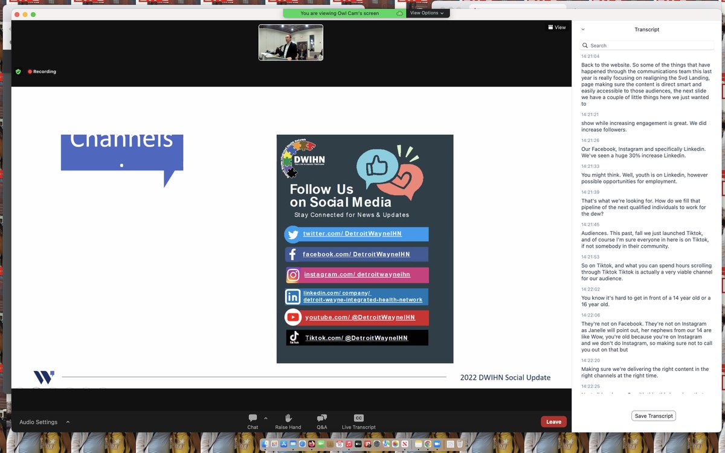
Task: Click the LinkedIn icon on slide
Action: click(293, 297)
